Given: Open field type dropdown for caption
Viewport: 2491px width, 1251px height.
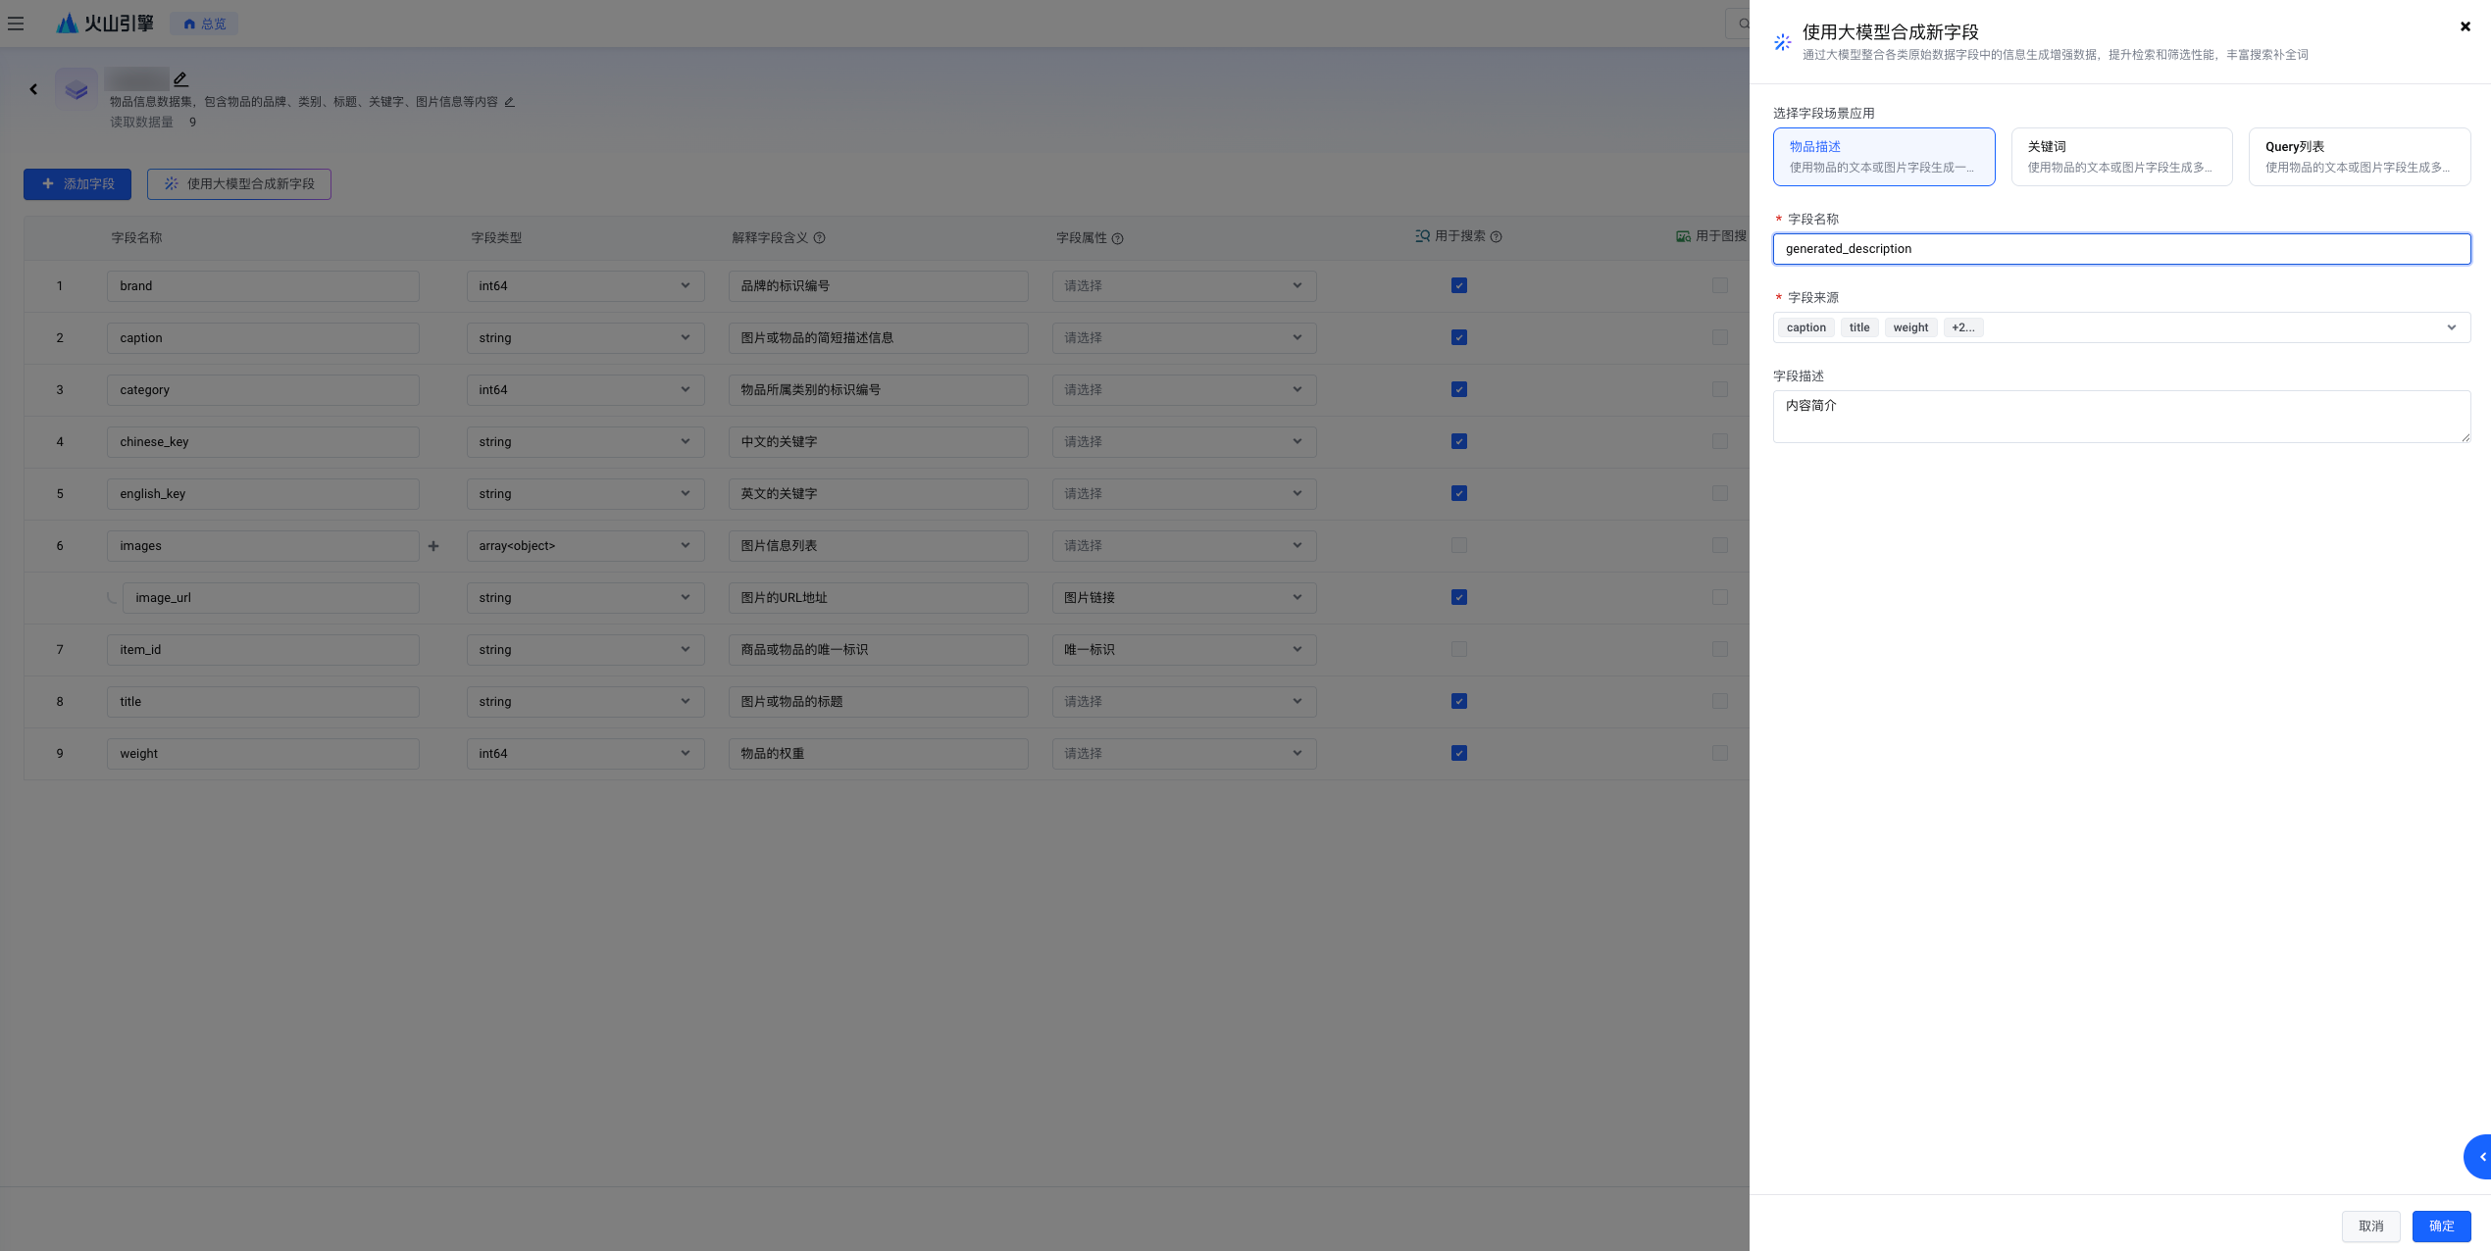Looking at the screenshot, I should [585, 337].
